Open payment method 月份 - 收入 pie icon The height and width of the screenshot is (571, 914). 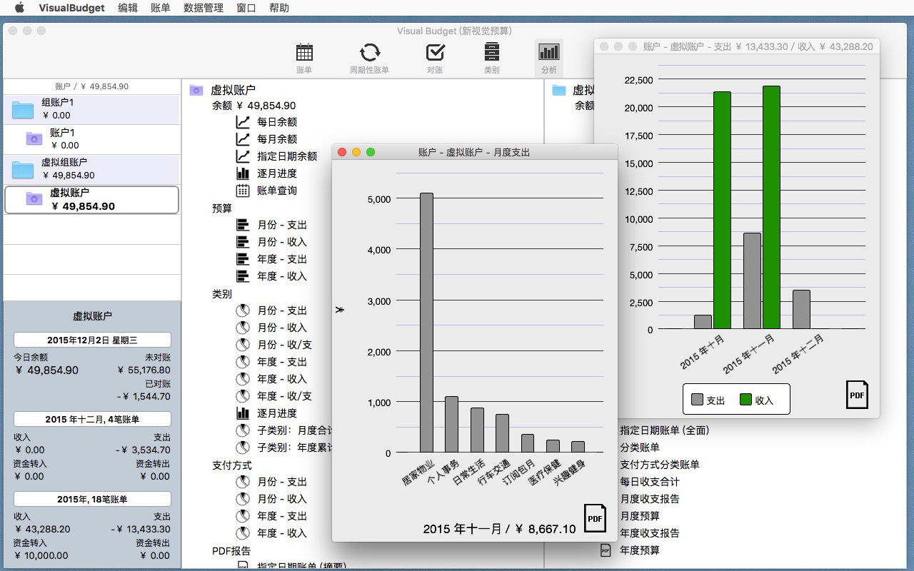[243, 499]
